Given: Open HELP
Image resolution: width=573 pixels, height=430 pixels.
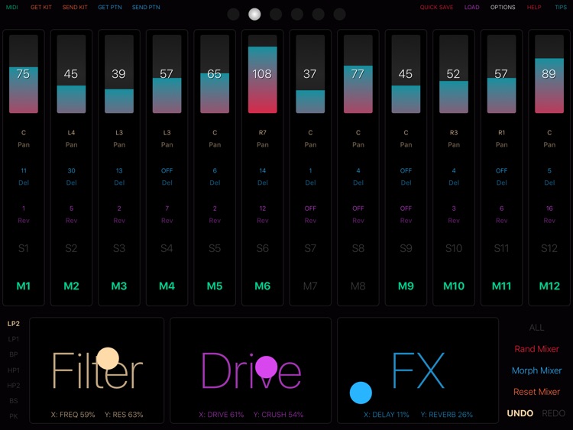Looking at the screenshot, I should tap(534, 7).
